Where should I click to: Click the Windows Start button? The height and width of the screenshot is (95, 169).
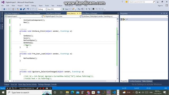click(3, 92)
